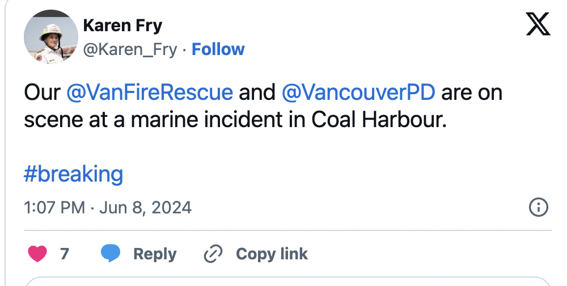The height and width of the screenshot is (286, 567).
Task: Open the @VanFireRescue mention
Action: point(150,92)
